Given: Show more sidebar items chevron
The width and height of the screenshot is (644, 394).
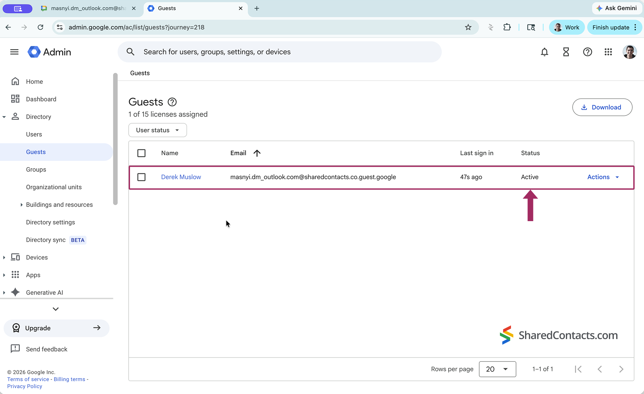Looking at the screenshot, I should (56, 309).
